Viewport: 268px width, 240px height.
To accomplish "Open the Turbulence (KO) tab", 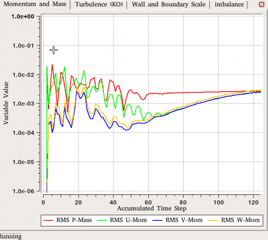I will point(99,4).
